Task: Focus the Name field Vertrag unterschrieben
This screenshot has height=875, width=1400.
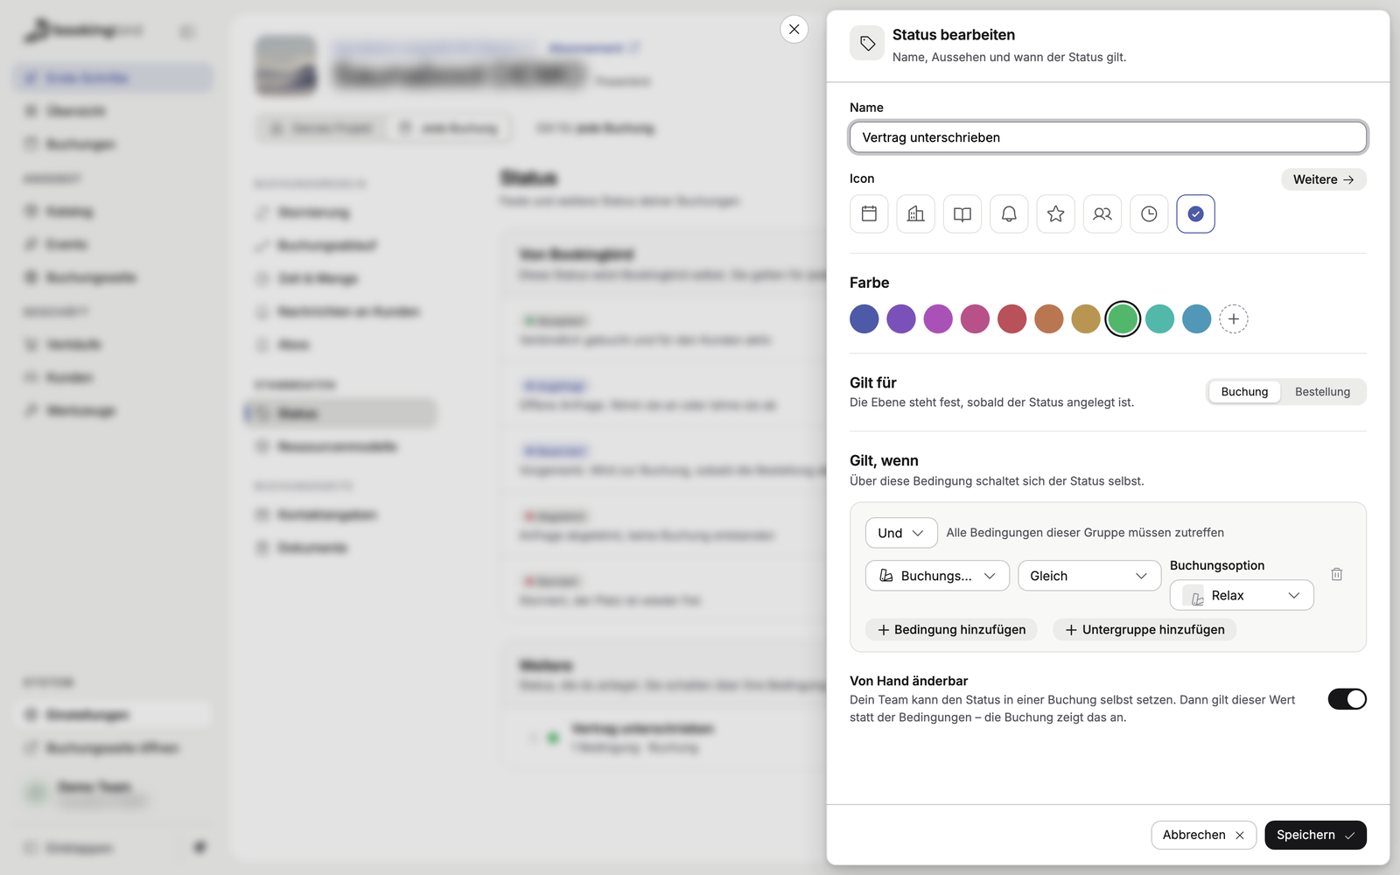Action: coord(1108,137)
